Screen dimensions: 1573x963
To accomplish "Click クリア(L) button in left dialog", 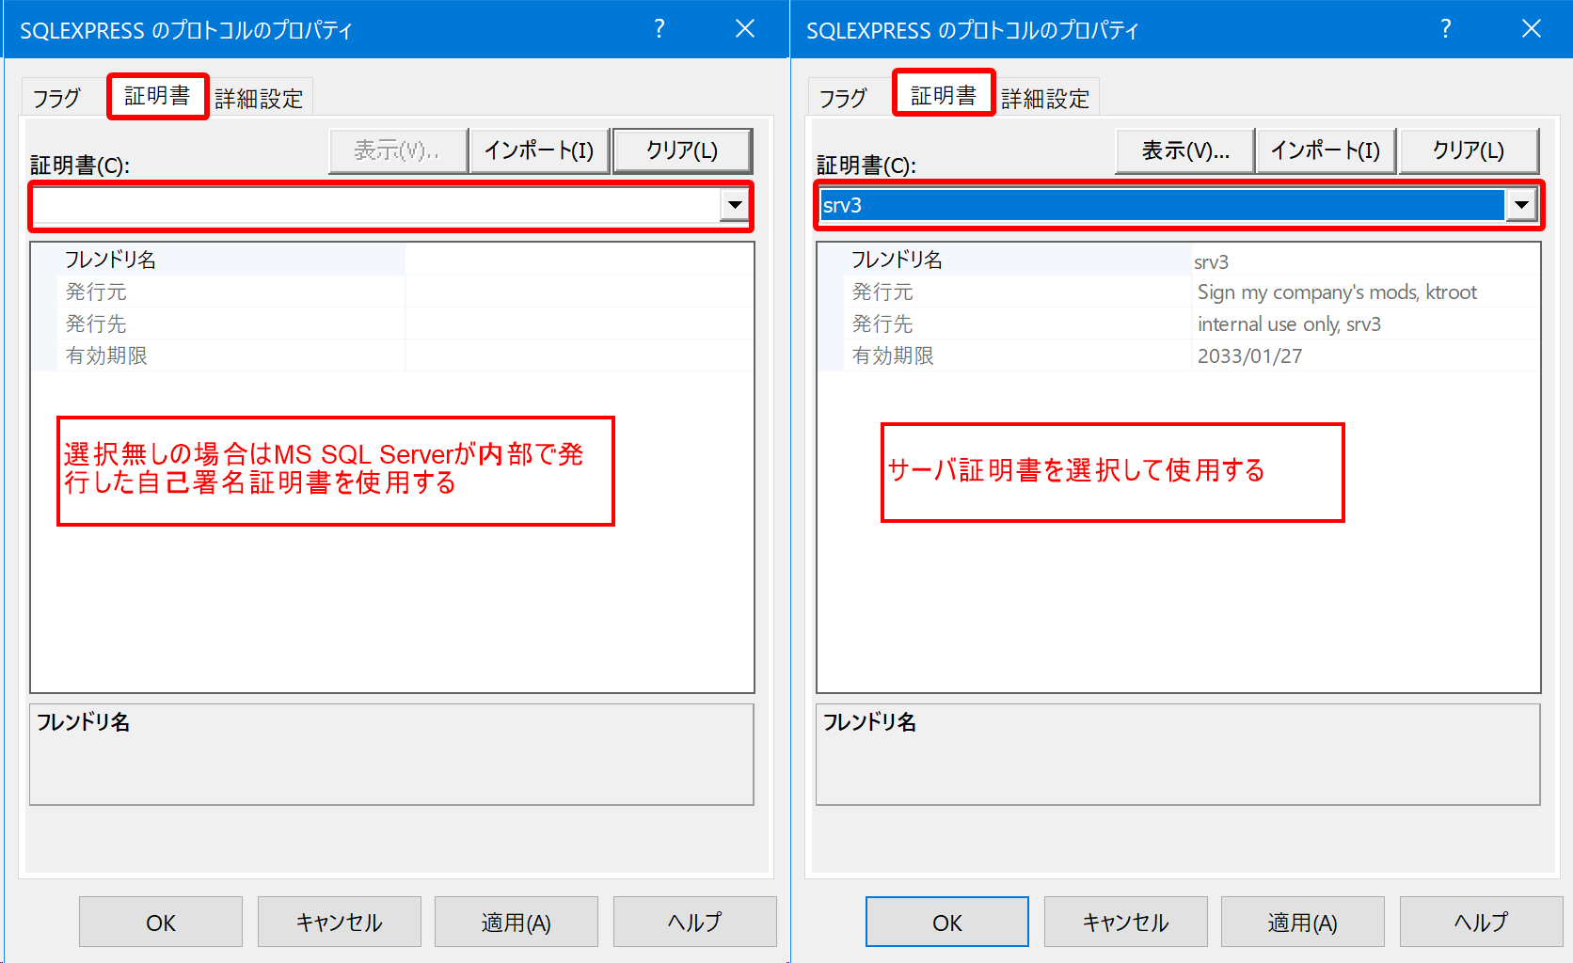I will 682,150.
